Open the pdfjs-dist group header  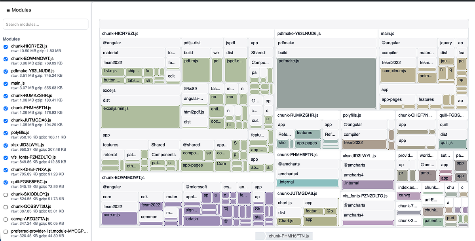coord(202,43)
